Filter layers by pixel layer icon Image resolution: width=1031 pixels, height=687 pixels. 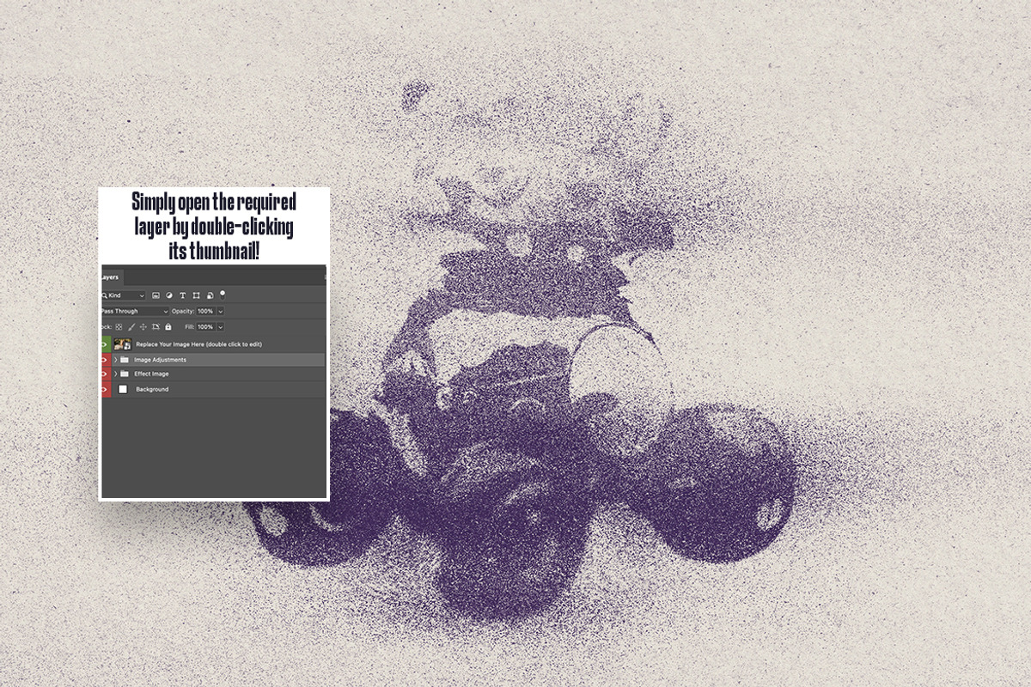156,295
